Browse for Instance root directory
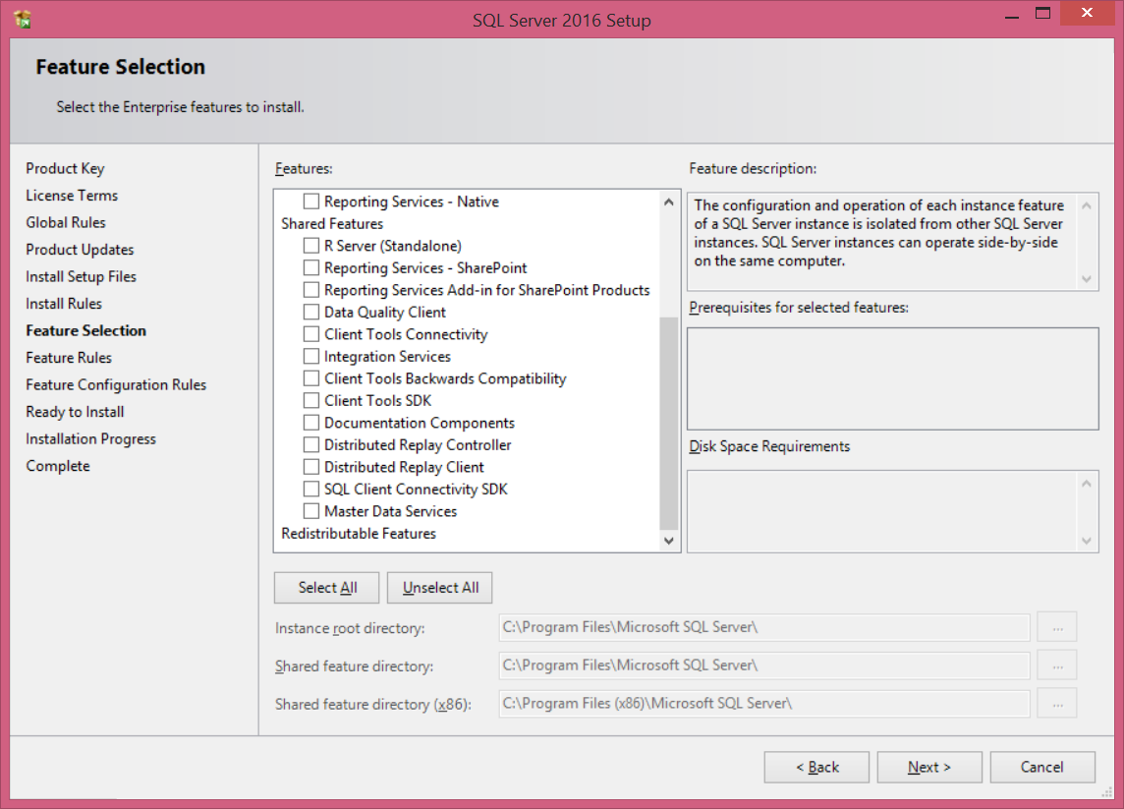The width and height of the screenshot is (1124, 809). 1057,627
